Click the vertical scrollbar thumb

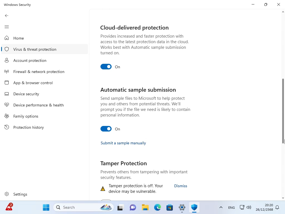click(x=283, y=111)
